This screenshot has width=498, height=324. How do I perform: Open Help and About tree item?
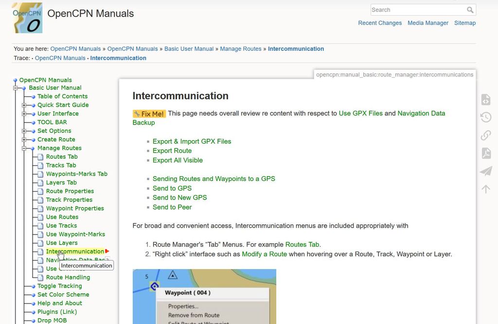tap(60, 304)
